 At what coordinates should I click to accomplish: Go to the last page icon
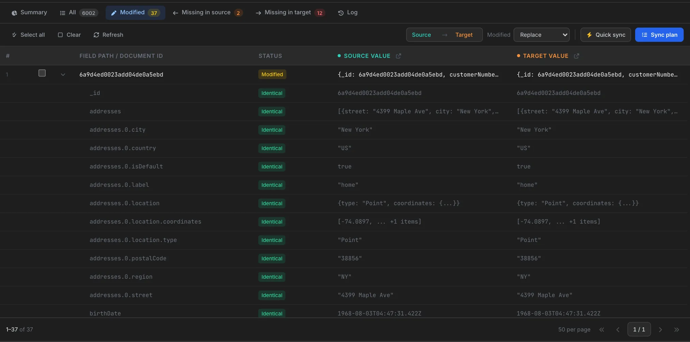(x=677, y=329)
